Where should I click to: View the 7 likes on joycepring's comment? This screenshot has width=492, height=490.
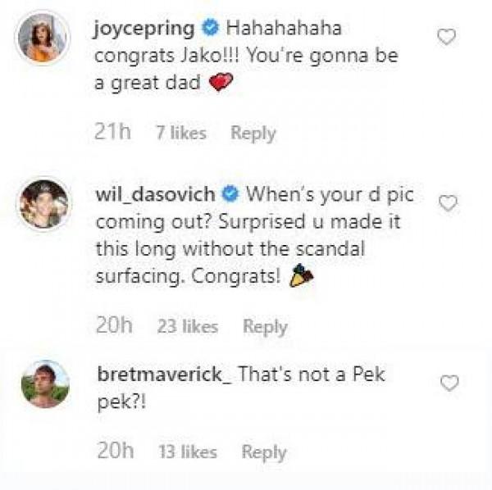(181, 133)
